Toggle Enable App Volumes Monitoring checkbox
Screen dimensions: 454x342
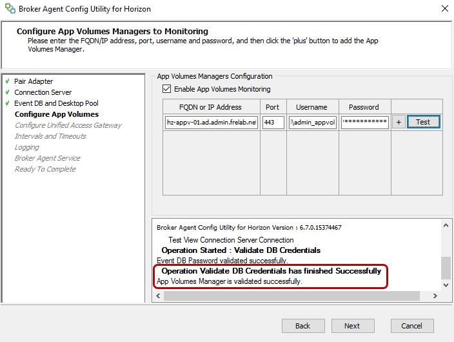click(x=166, y=89)
